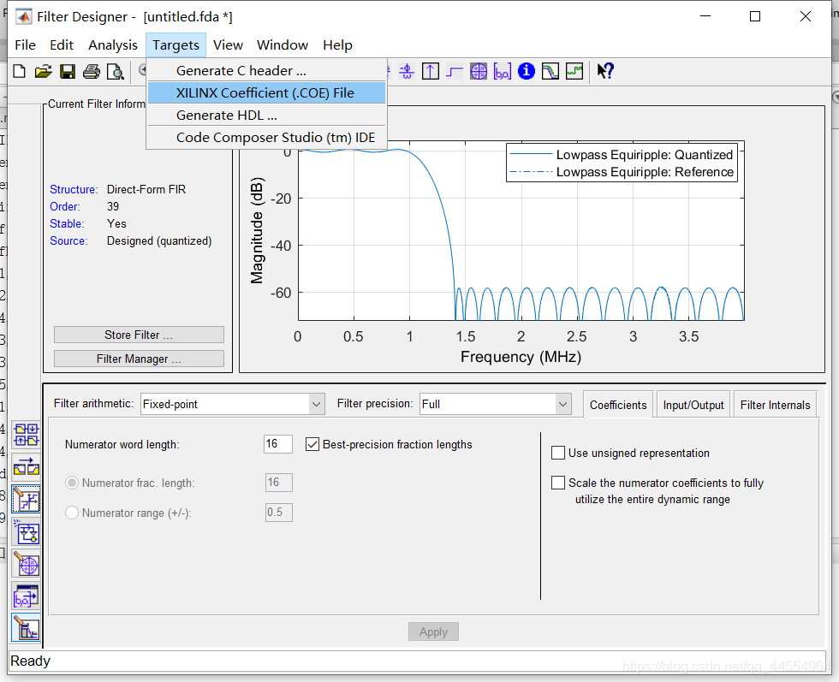Click legend entry Lowpass Equiripple: Reference
This screenshot has width=839, height=682.
click(x=644, y=172)
